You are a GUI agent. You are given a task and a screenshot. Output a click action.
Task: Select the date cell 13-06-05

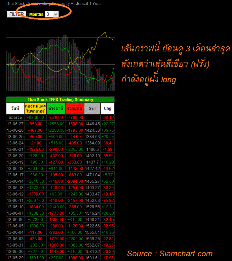[15, 226]
